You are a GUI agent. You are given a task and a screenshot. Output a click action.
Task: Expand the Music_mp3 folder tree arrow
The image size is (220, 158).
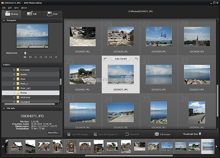[x=14, y=88]
